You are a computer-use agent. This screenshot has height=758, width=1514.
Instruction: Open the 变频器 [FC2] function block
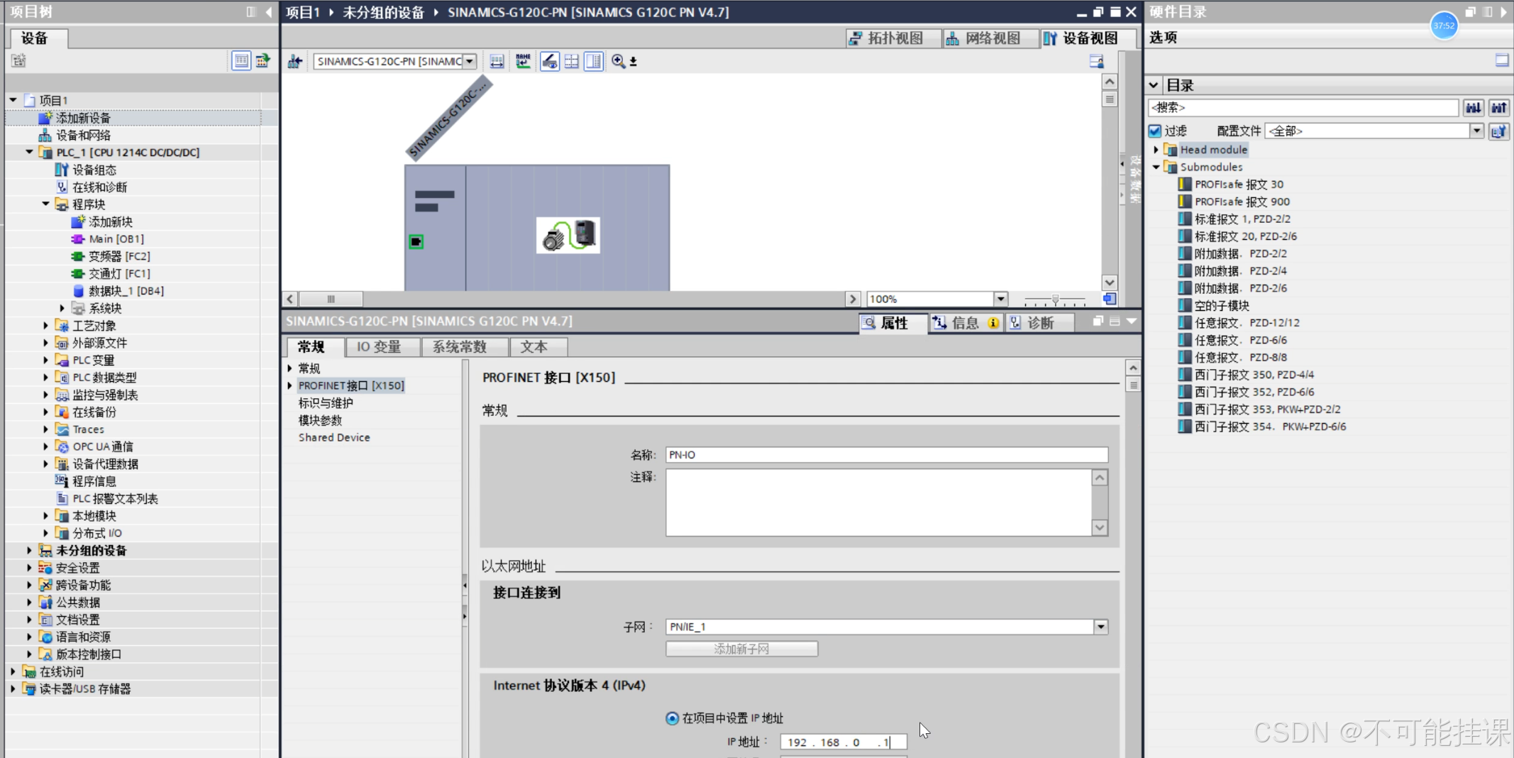pyautogui.click(x=119, y=256)
